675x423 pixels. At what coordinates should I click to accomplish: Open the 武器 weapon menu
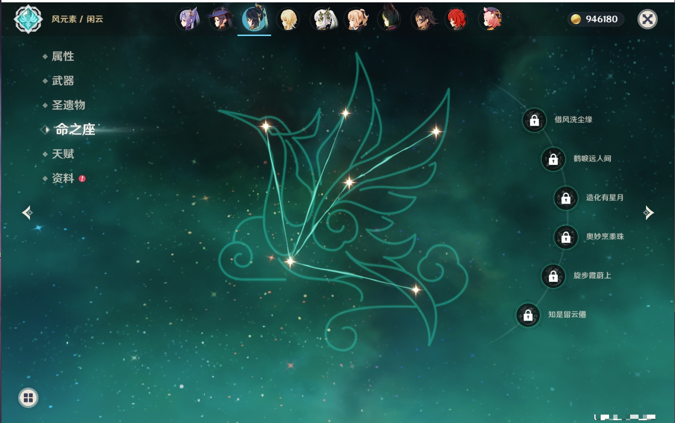point(63,81)
